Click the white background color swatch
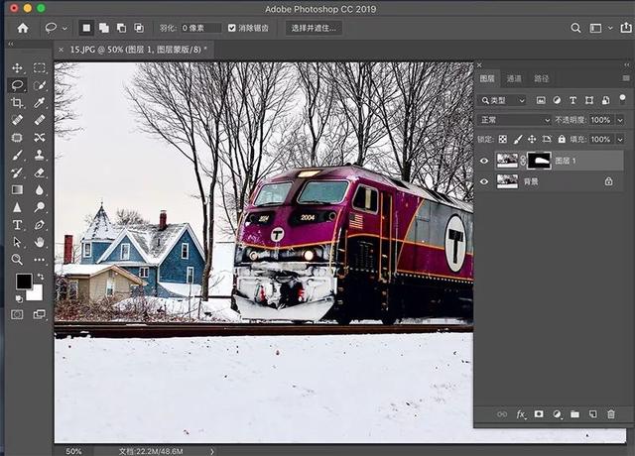The width and height of the screenshot is (635, 456). [36, 294]
